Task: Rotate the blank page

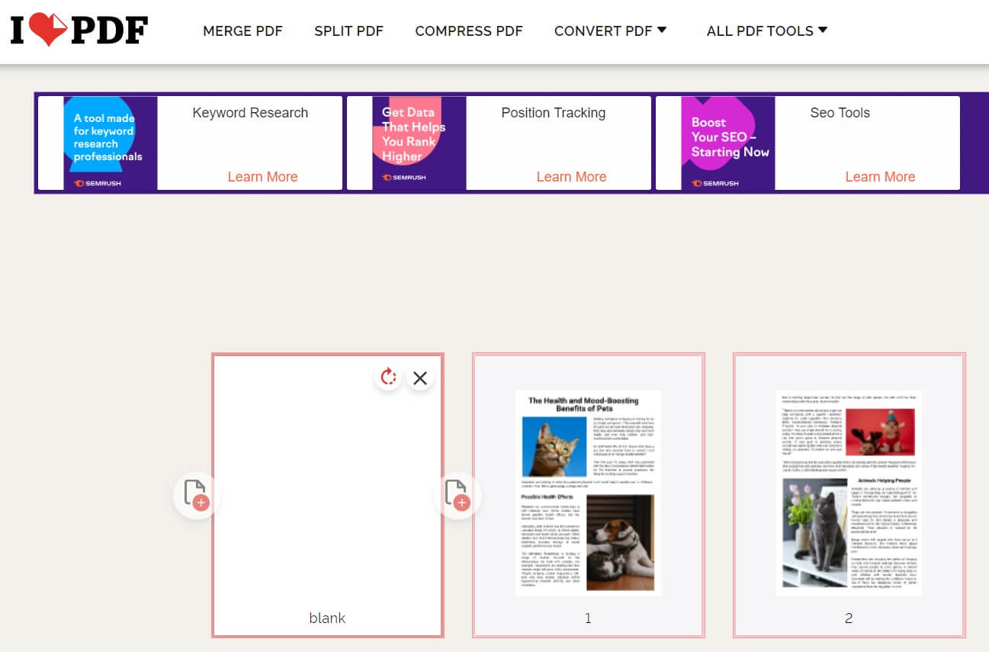Action: coord(388,377)
